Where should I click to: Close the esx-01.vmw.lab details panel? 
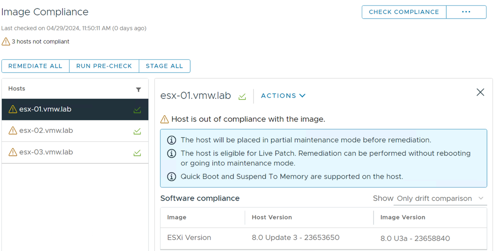[x=480, y=92]
